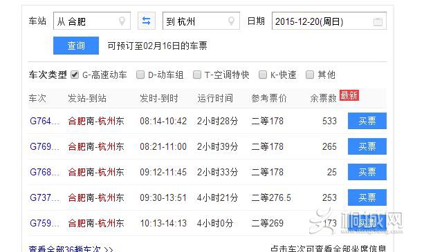The width and height of the screenshot is (424, 252).
Task: Click duration 4小时21分
Action: [x=218, y=197]
